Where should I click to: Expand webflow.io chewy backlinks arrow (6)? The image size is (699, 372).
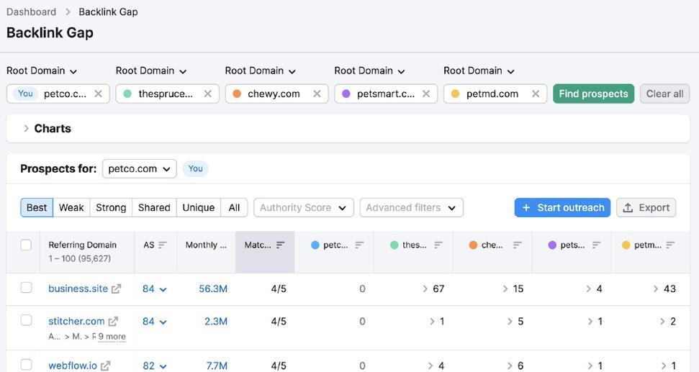click(x=510, y=366)
